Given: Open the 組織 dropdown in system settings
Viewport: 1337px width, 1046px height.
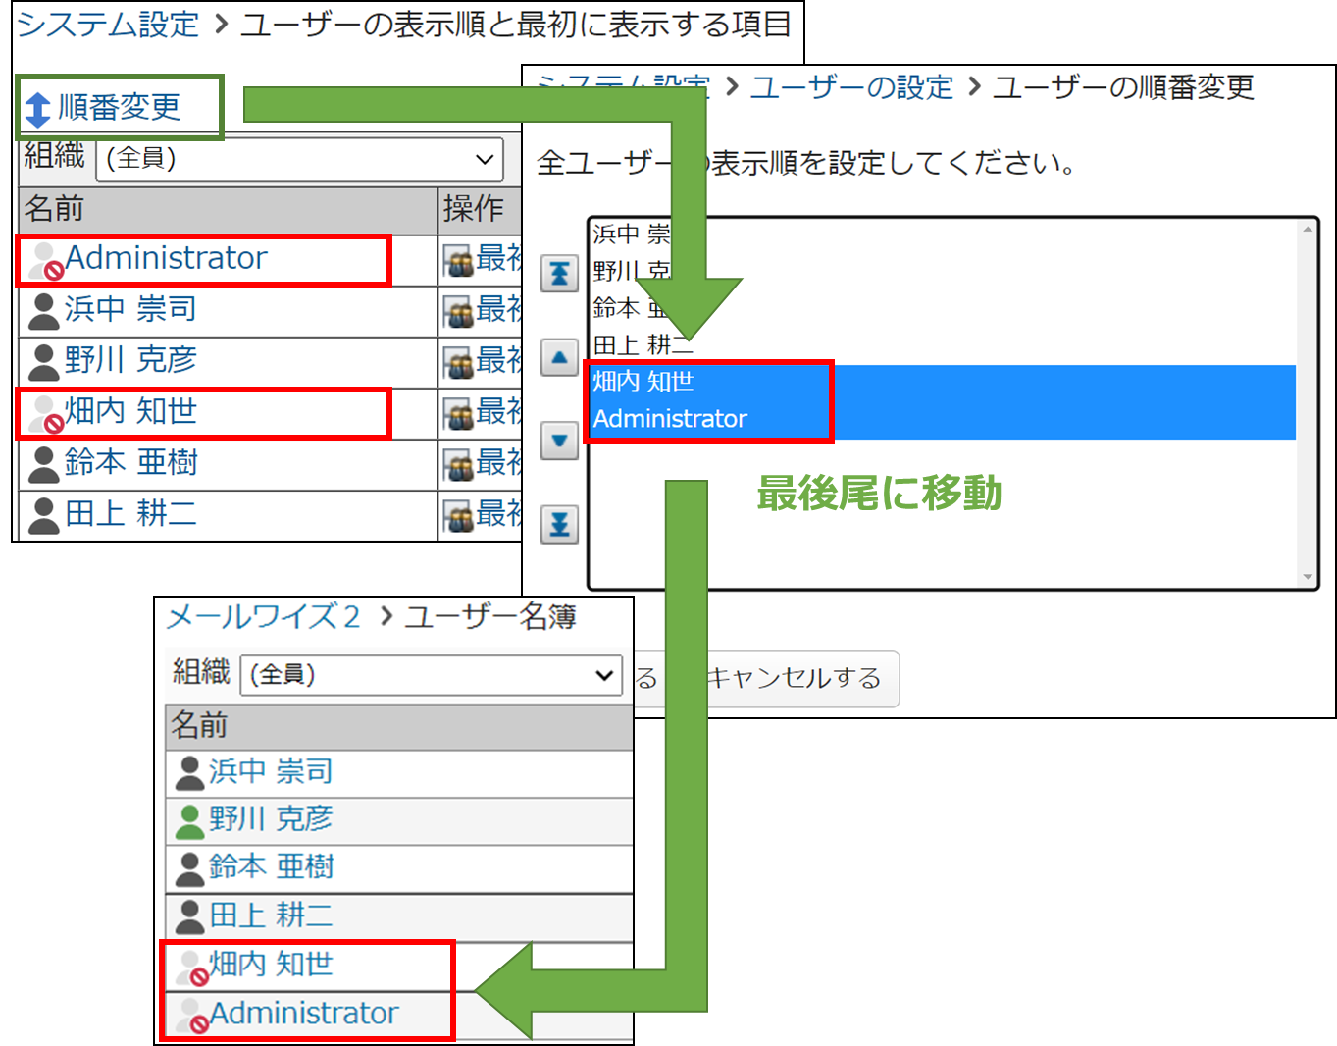Looking at the screenshot, I should click(x=299, y=159).
